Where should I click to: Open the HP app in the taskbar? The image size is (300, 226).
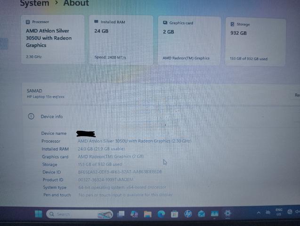188,214
